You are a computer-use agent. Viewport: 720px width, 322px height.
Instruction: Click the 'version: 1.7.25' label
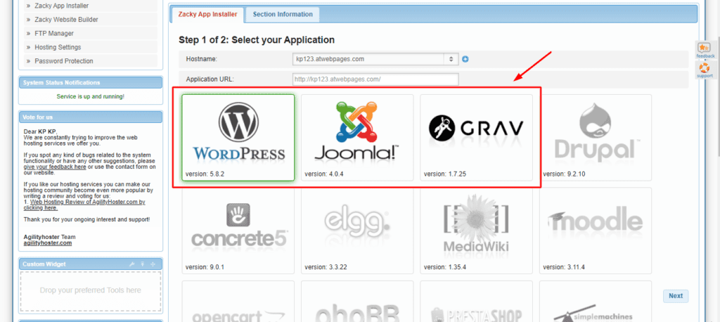(x=444, y=174)
